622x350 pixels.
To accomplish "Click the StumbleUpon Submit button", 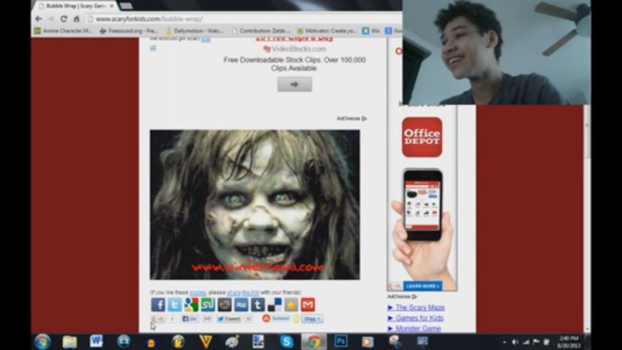I will [x=276, y=318].
